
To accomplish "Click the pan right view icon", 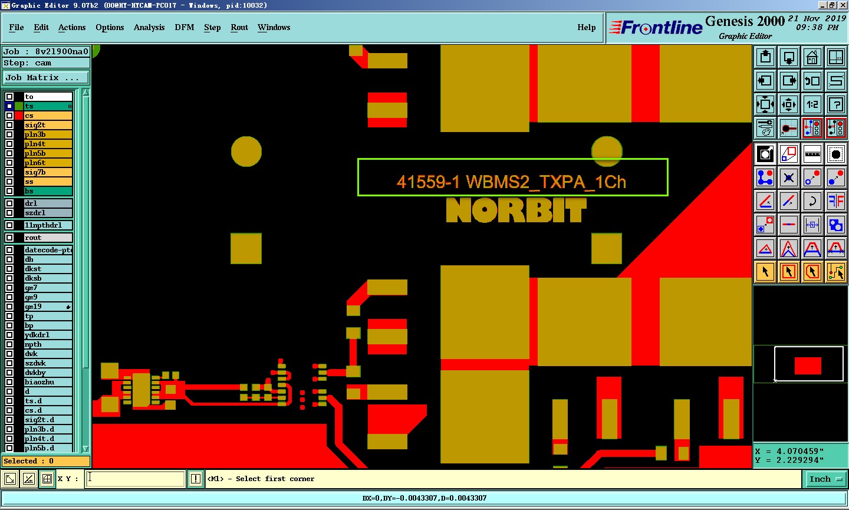I will click(x=789, y=81).
